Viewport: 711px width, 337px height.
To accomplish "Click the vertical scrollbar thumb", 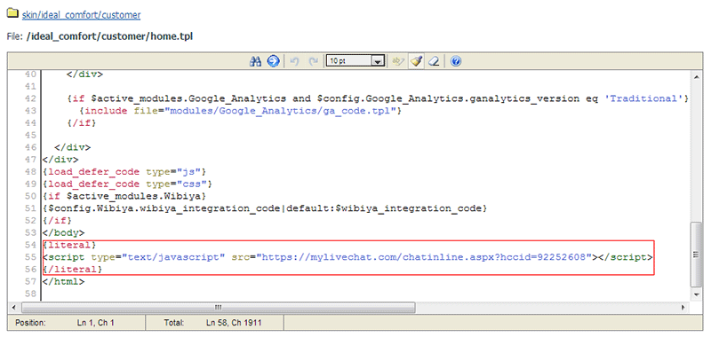I will (x=697, y=255).
